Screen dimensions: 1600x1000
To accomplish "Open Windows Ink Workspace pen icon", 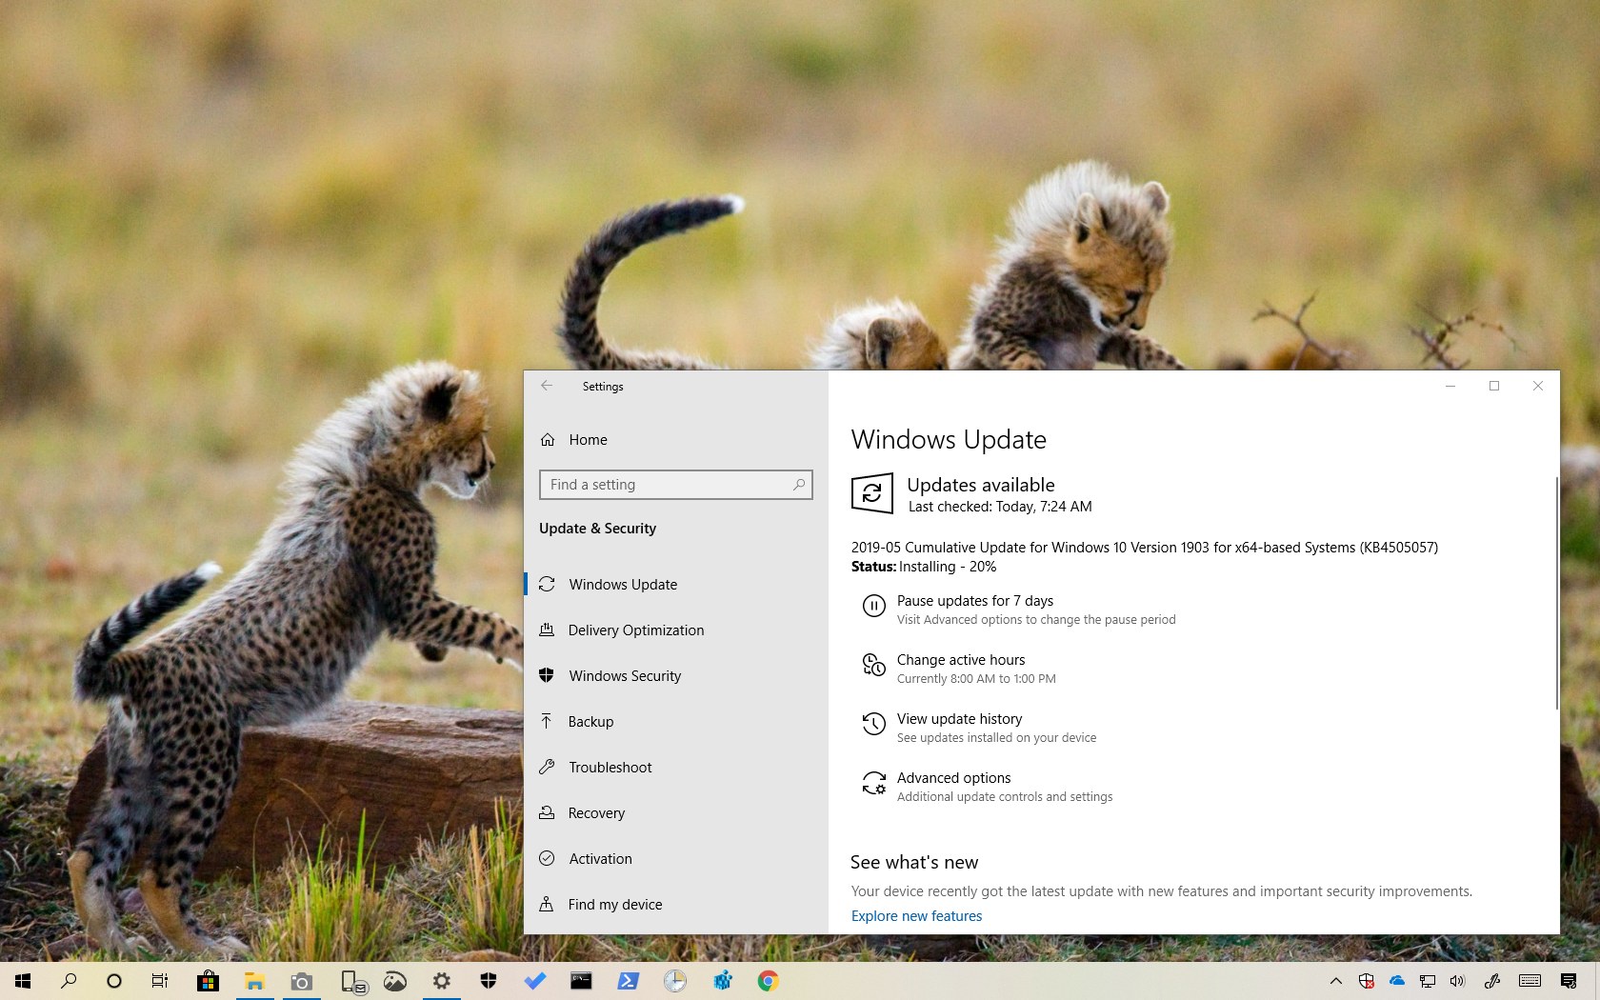I will click(1492, 981).
